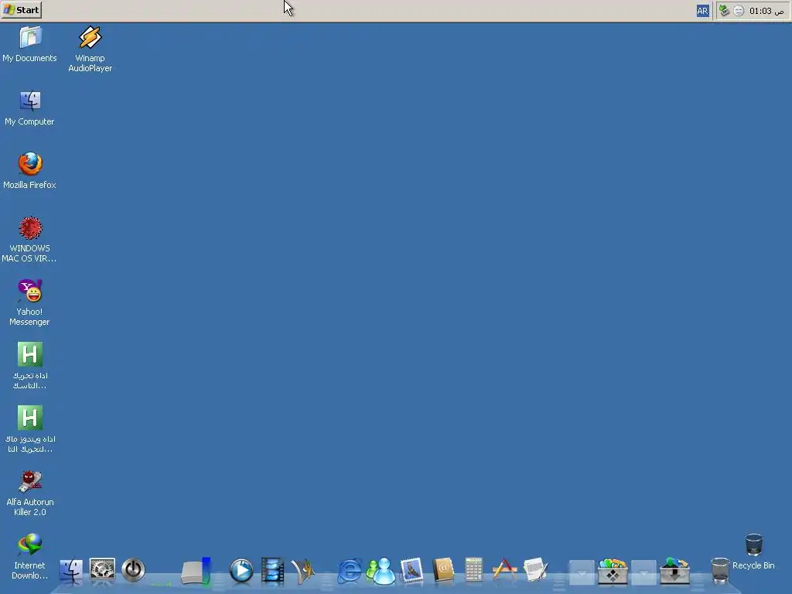
Task: Launch the Calculator from the dock
Action: pos(474,570)
